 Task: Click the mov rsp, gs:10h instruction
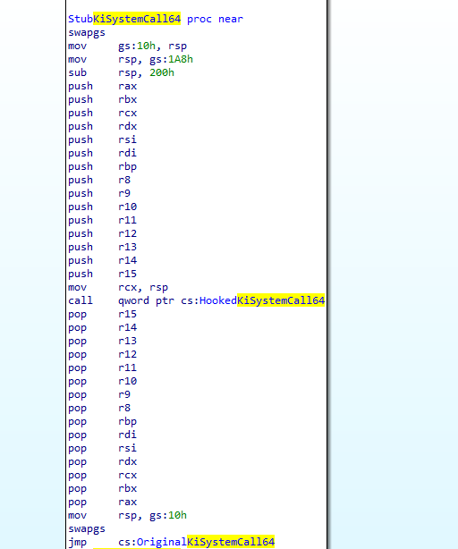click(x=127, y=515)
